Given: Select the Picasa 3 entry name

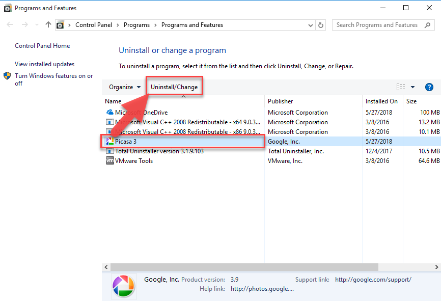Looking at the screenshot, I should (126, 142).
